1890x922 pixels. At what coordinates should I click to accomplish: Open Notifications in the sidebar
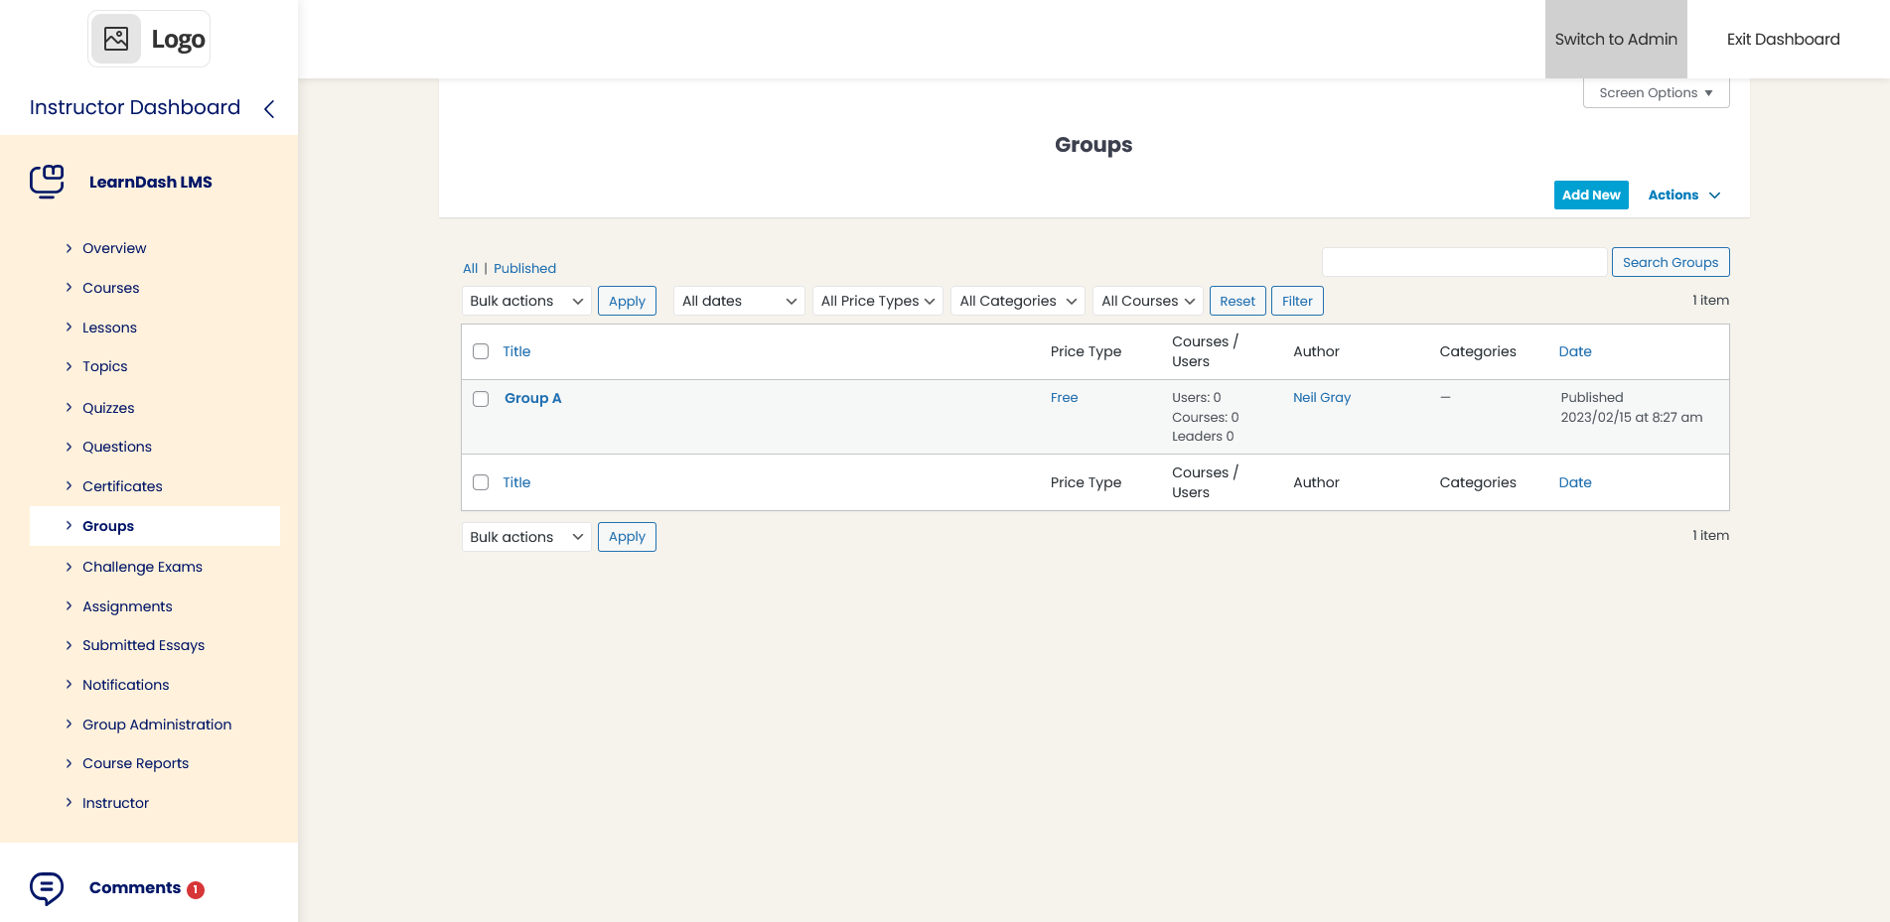(x=126, y=685)
